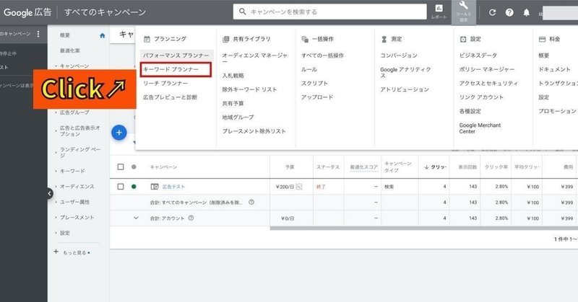Click the 料金 card section icon
Image resolution: width=578 pixels, height=302 pixels.
(542, 39)
